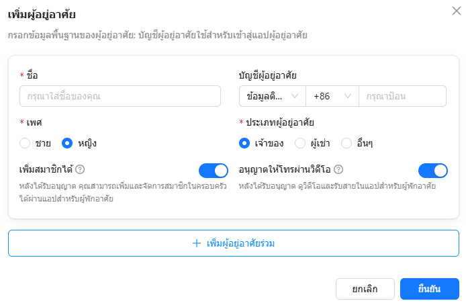Choose อื่นๆ as resident type

click(x=346, y=143)
